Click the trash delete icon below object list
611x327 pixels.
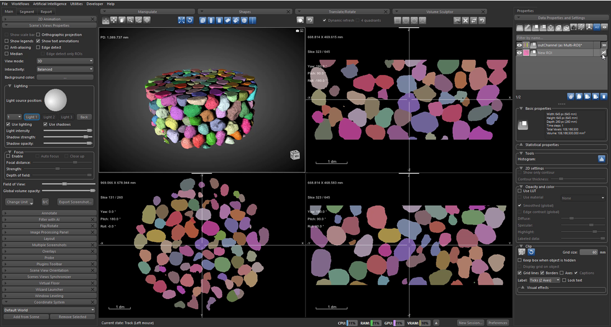(x=604, y=96)
